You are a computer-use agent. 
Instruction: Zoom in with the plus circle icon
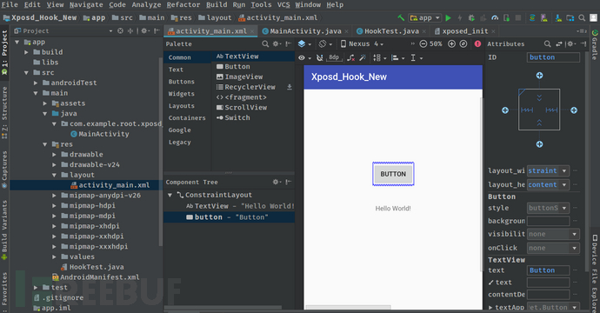pyautogui.click(x=451, y=44)
